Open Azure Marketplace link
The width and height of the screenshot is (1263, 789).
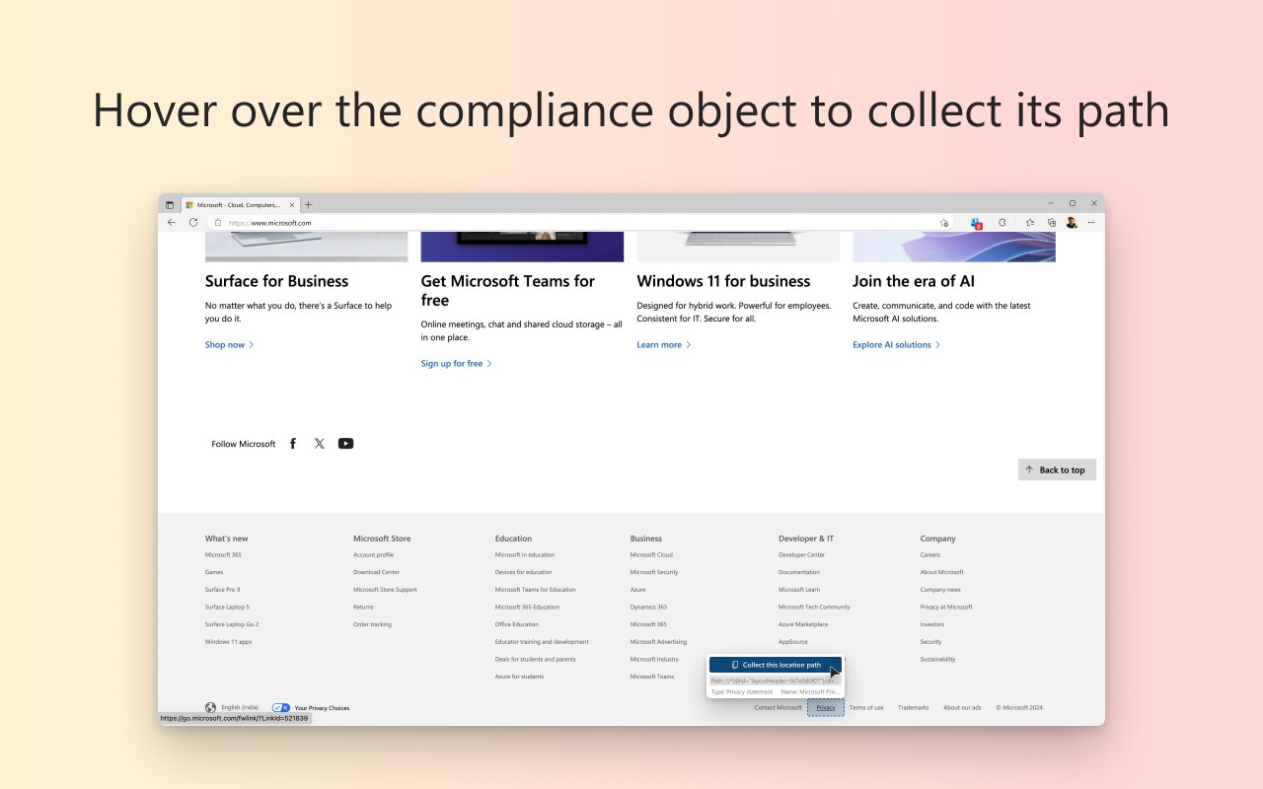(803, 624)
